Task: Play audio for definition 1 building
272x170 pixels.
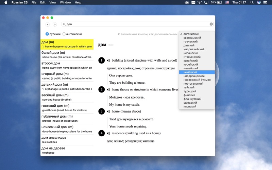Action: click(x=108, y=61)
